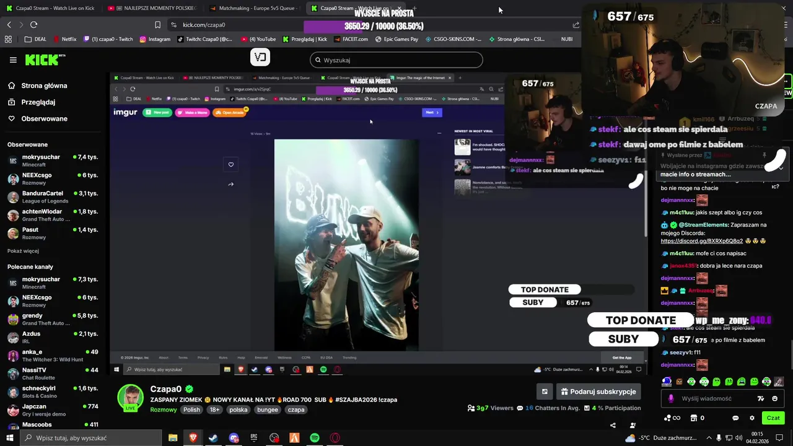Open Instagram bookmark in bookmarks bar
This screenshot has height=446, width=793.
[155, 39]
